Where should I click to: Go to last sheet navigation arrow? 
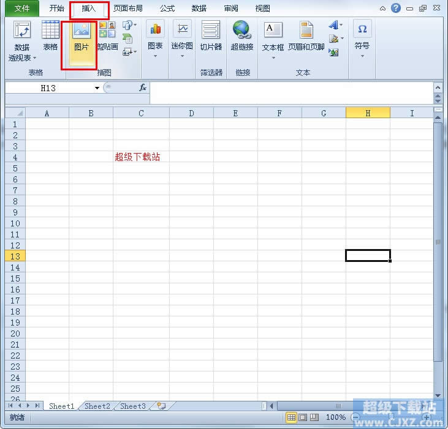click(37, 405)
